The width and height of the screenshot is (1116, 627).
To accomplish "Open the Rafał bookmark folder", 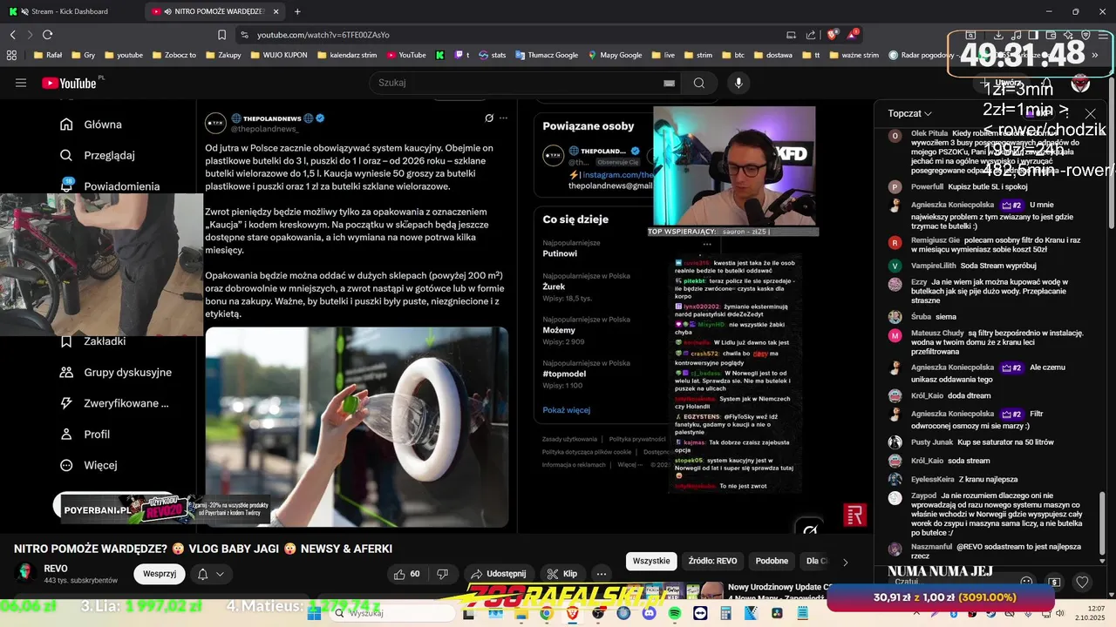I will tap(47, 55).
